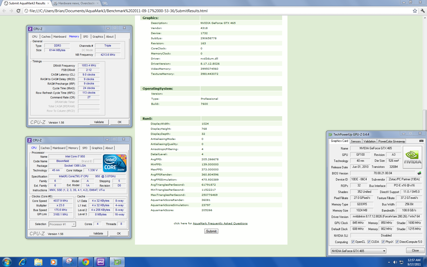Open Chrome wrench settings menu
The height and width of the screenshot is (267, 427).
coord(422,11)
